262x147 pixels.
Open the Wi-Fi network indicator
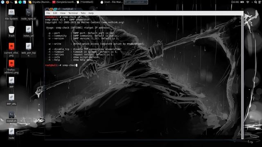248,2
